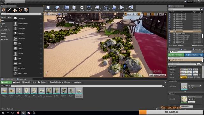
Task: Open the Edit menu
Action: point(6,4)
